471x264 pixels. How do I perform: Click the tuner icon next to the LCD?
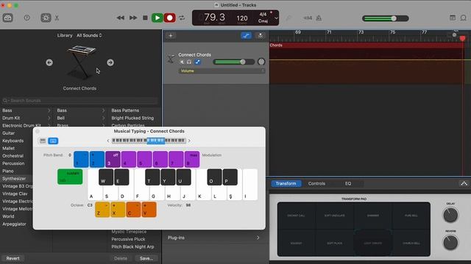pyautogui.click(x=288, y=18)
